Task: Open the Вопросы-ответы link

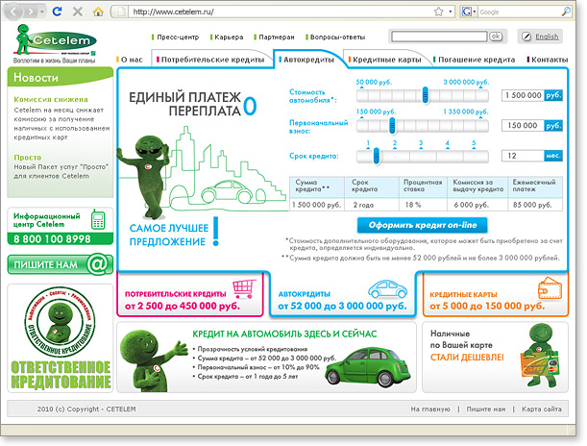Action: [x=335, y=37]
